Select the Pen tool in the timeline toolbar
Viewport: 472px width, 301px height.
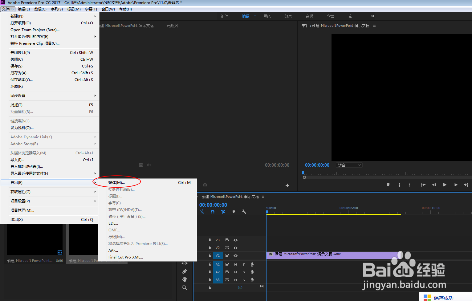point(185,271)
